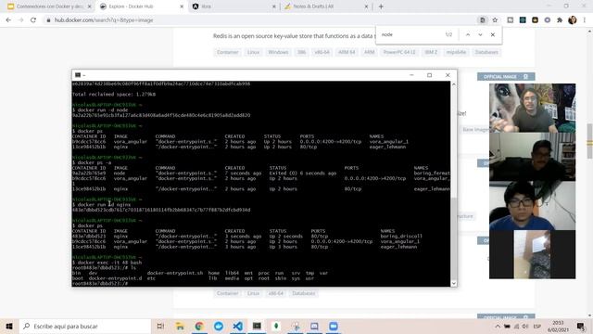Open the terminal app on the taskbar

(x=257, y=326)
